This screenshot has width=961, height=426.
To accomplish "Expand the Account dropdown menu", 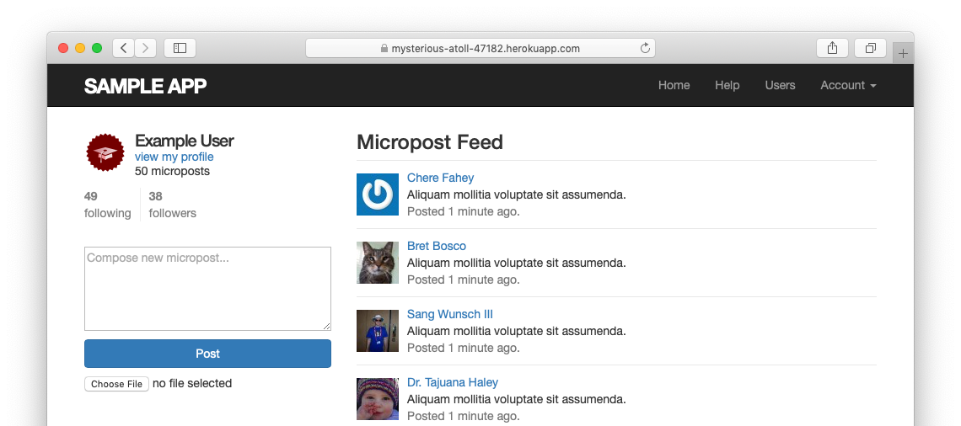I will pyautogui.click(x=848, y=85).
